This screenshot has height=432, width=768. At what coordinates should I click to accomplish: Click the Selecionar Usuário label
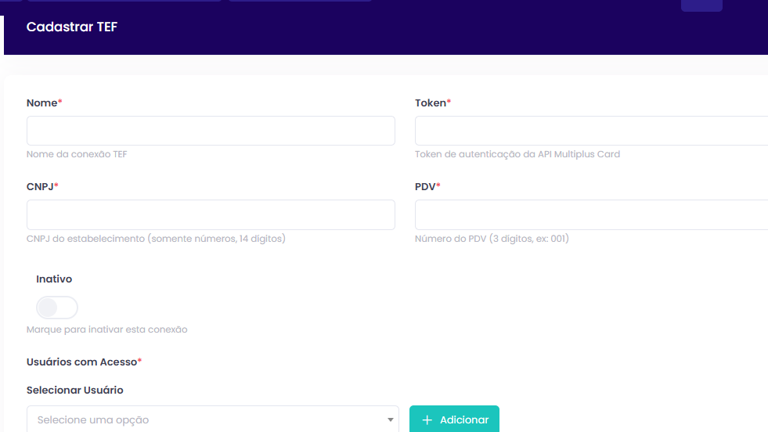74,390
